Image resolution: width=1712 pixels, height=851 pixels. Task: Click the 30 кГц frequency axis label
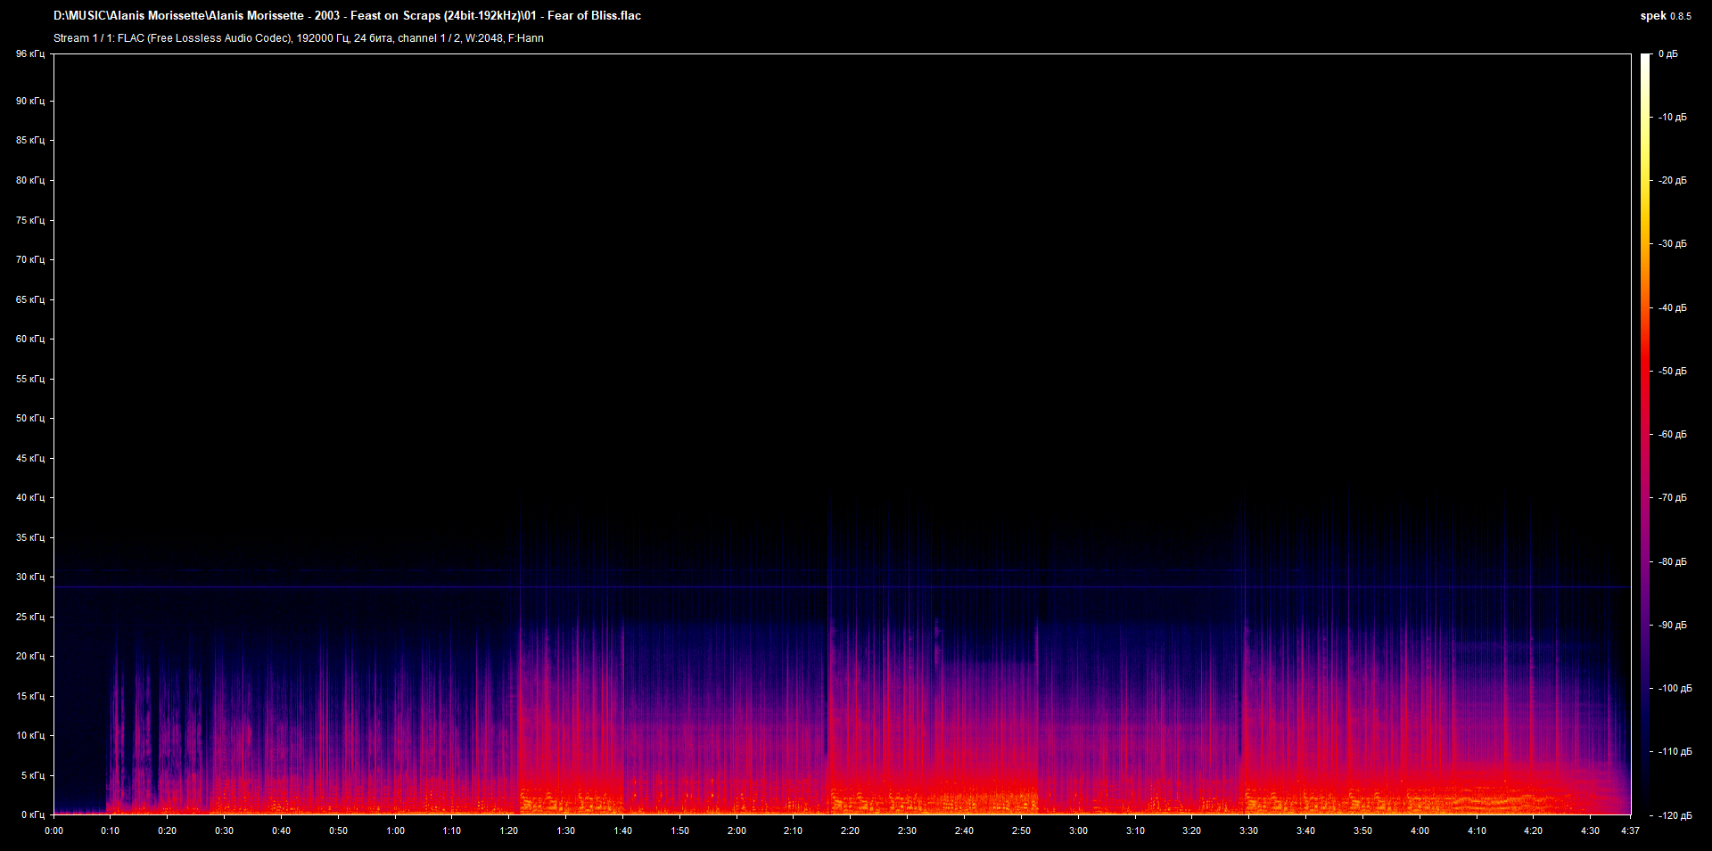[x=29, y=577]
